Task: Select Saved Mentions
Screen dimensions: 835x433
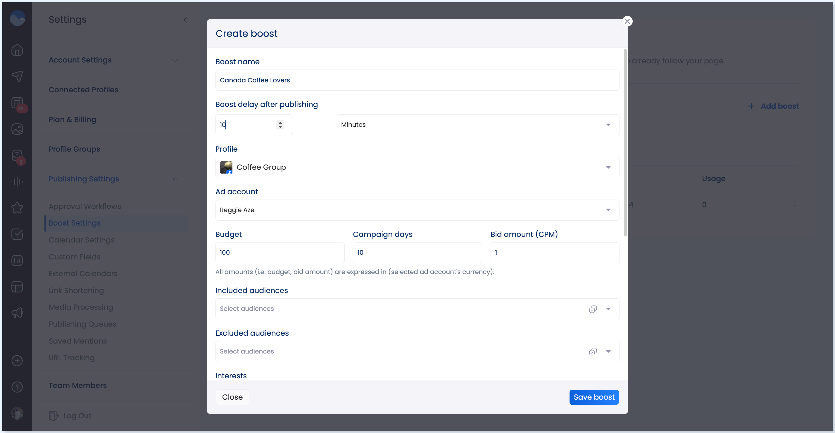Action: pyautogui.click(x=77, y=341)
